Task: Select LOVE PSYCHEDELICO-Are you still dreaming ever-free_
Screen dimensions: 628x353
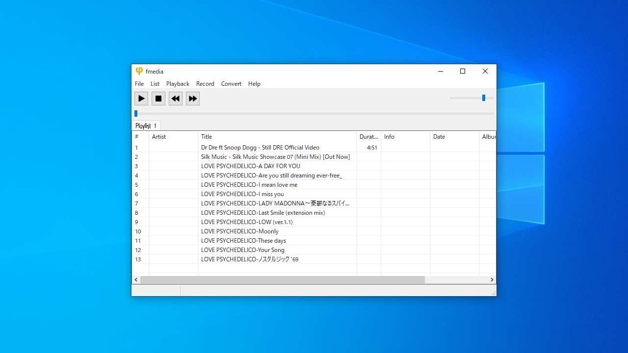Action: (x=271, y=176)
